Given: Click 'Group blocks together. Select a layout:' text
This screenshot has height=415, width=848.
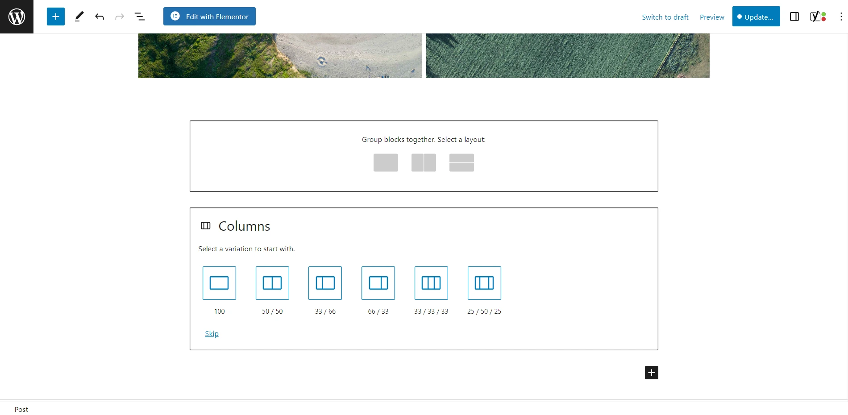Looking at the screenshot, I should click(x=424, y=140).
